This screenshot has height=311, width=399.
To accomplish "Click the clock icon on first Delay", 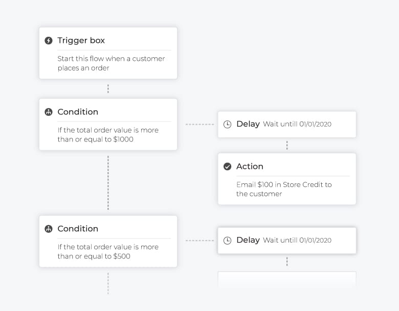I will (227, 124).
